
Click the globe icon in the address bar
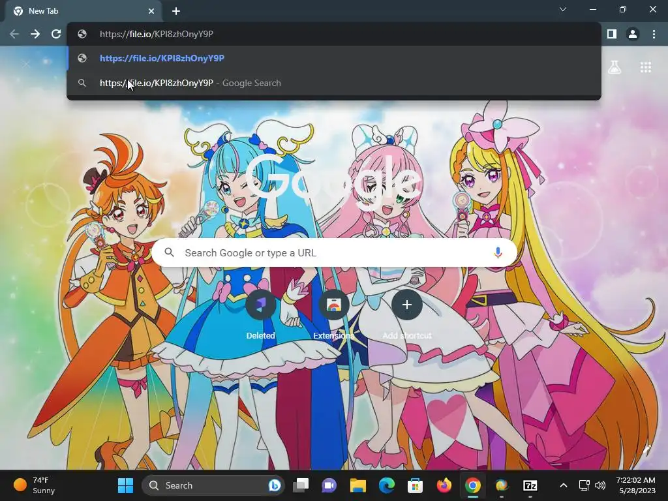[x=82, y=34]
